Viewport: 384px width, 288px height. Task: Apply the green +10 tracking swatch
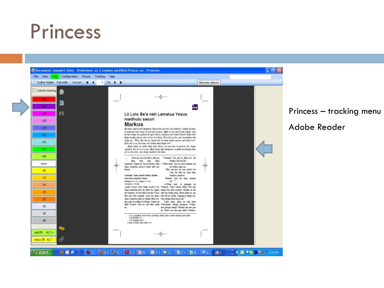pyautogui.click(x=44, y=149)
